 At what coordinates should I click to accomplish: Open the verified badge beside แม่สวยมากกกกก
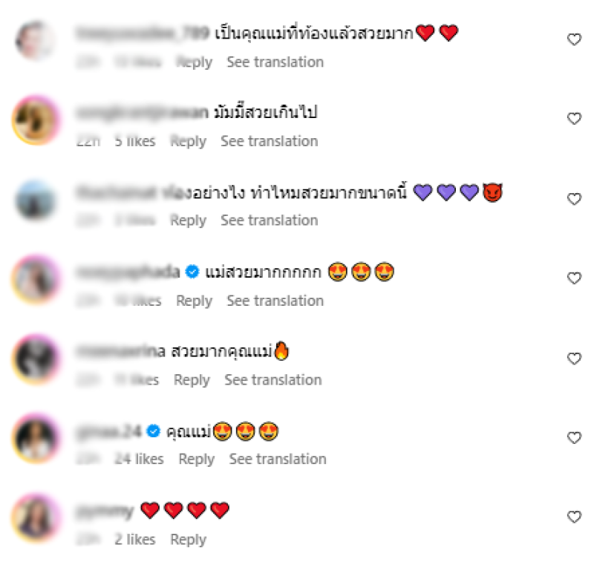pos(192,272)
